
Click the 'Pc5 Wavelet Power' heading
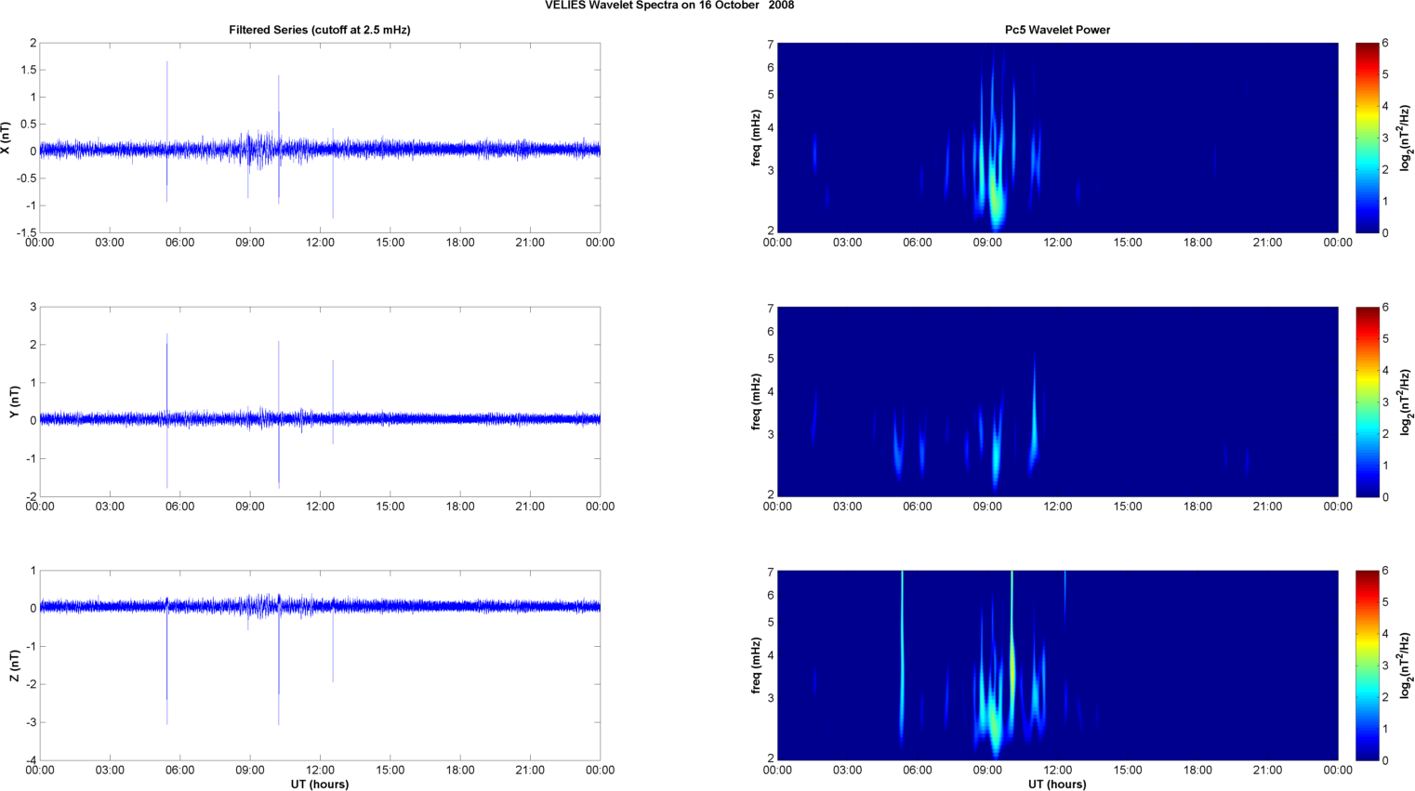pos(1057,30)
